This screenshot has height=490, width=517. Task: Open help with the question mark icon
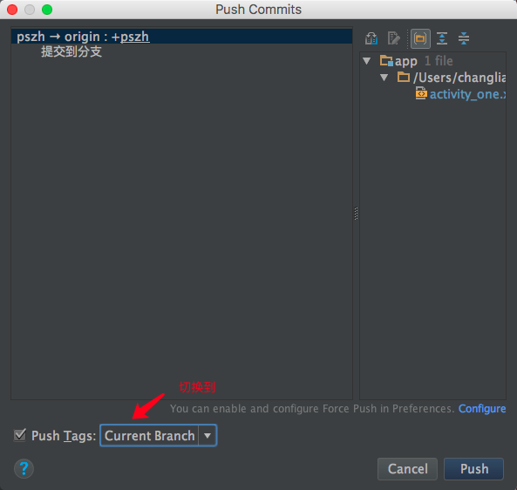pyautogui.click(x=24, y=468)
